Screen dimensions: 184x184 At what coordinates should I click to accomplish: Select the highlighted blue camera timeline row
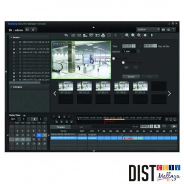(114, 138)
